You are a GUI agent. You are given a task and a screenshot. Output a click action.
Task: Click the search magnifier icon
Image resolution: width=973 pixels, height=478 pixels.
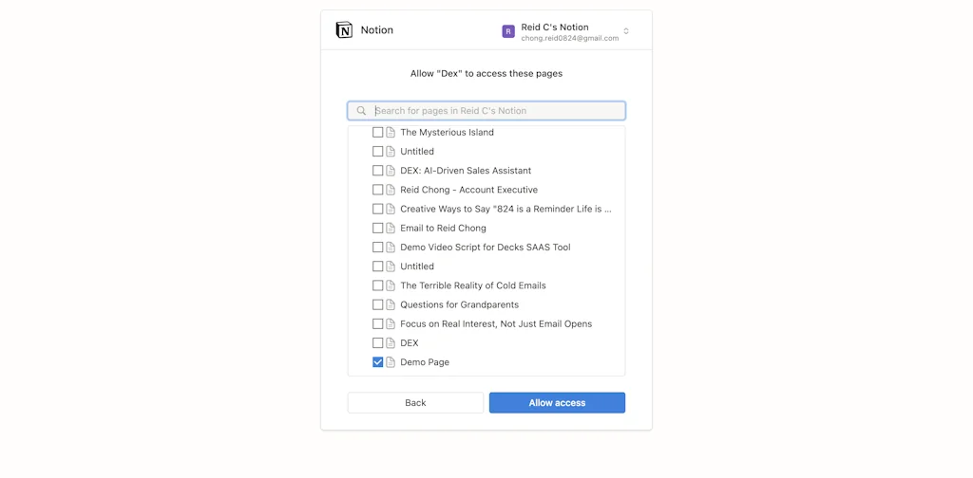click(361, 111)
